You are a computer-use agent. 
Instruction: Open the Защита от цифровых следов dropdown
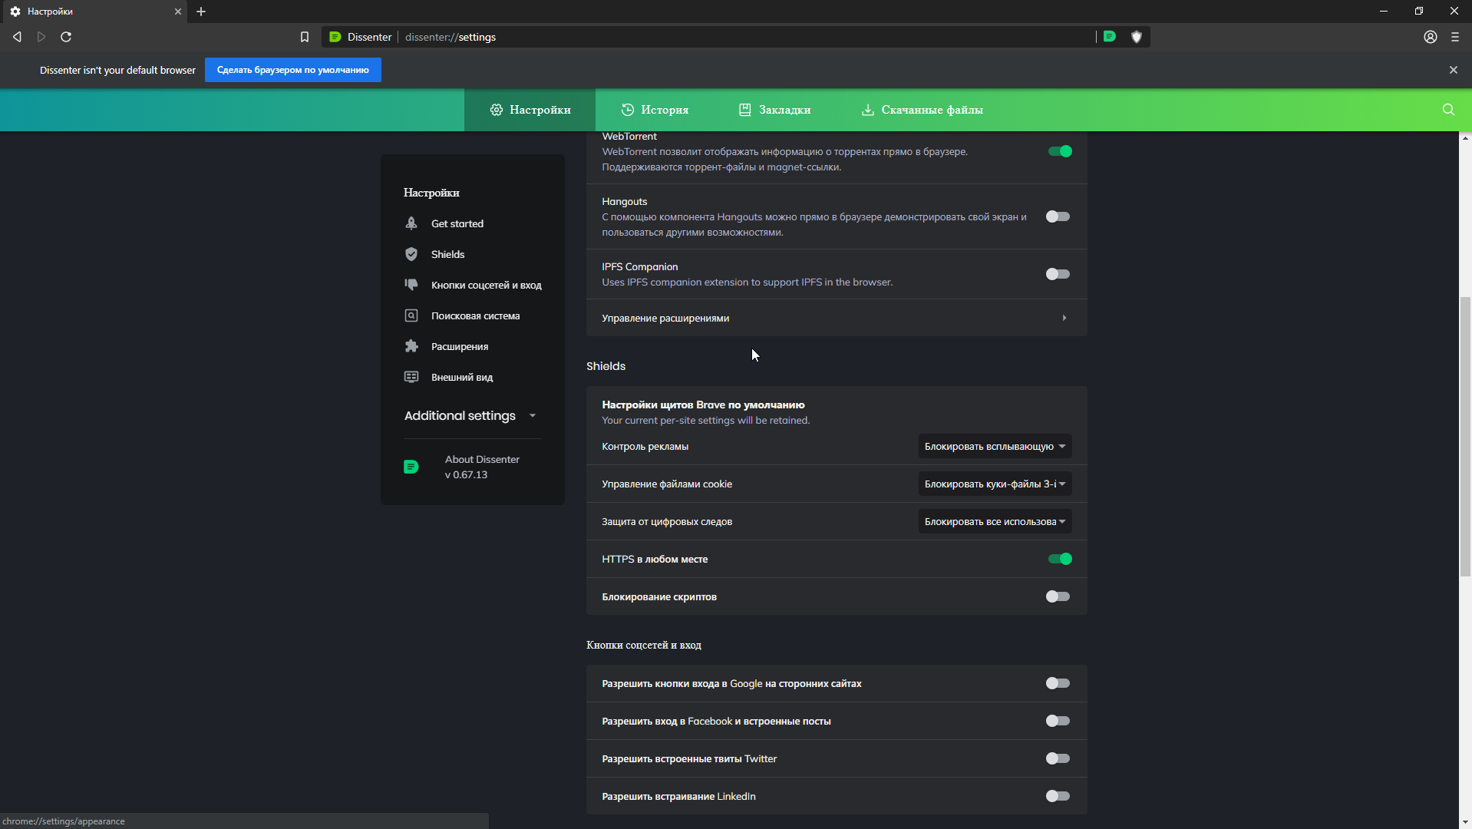click(995, 521)
